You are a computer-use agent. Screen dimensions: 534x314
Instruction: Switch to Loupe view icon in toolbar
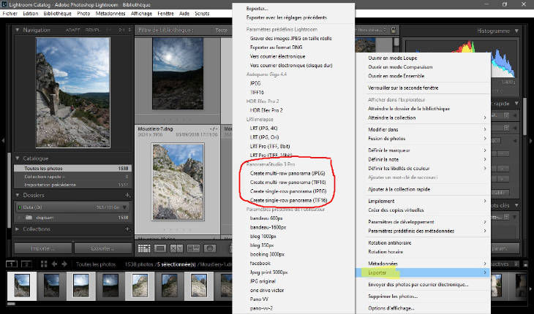click(x=160, y=248)
